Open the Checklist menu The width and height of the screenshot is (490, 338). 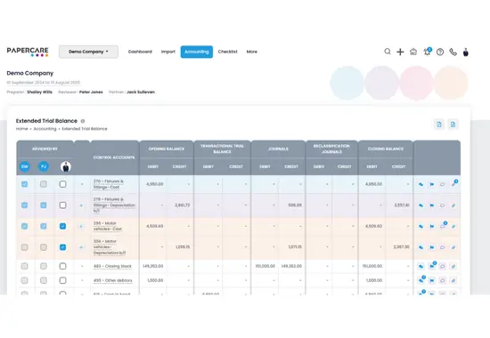227,52
